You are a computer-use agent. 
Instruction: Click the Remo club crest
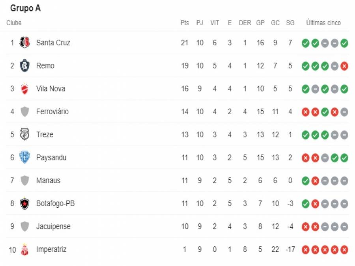pos(25,65)
